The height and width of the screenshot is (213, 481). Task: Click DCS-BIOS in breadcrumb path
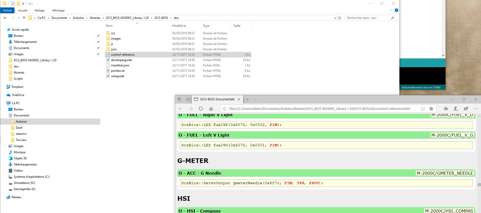(x=161, y=18)
